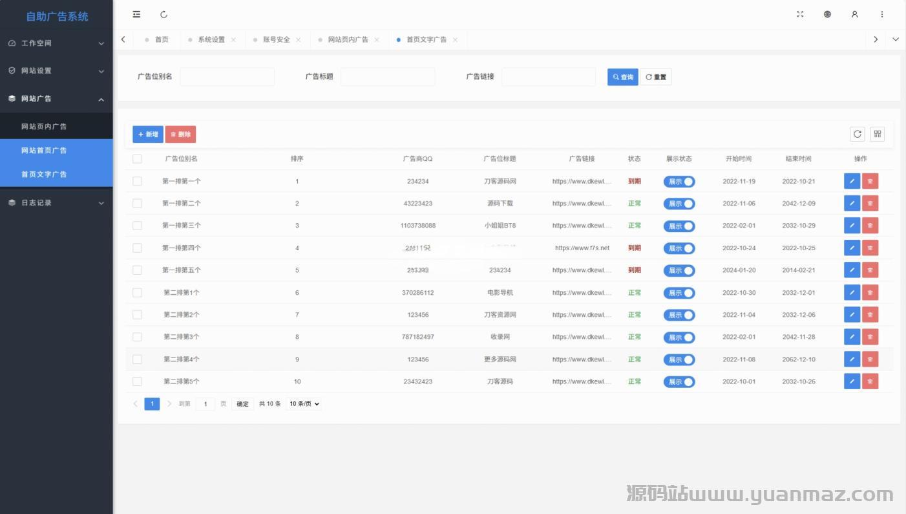Screen dimensions: 906x514
Task: Edit the 第一排第一个 row with the pencil icon
Action: (x=852, y=181)
